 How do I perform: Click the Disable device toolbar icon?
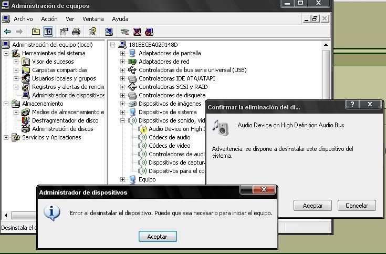point(149,32)
